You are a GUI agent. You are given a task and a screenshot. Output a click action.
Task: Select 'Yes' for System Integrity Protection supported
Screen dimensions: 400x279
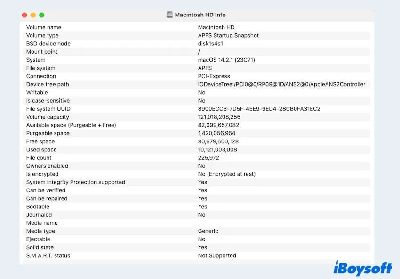click(x=202, y=182)
